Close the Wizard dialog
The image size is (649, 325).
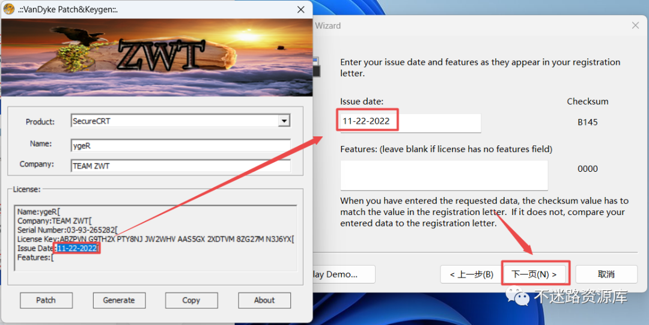635,25
